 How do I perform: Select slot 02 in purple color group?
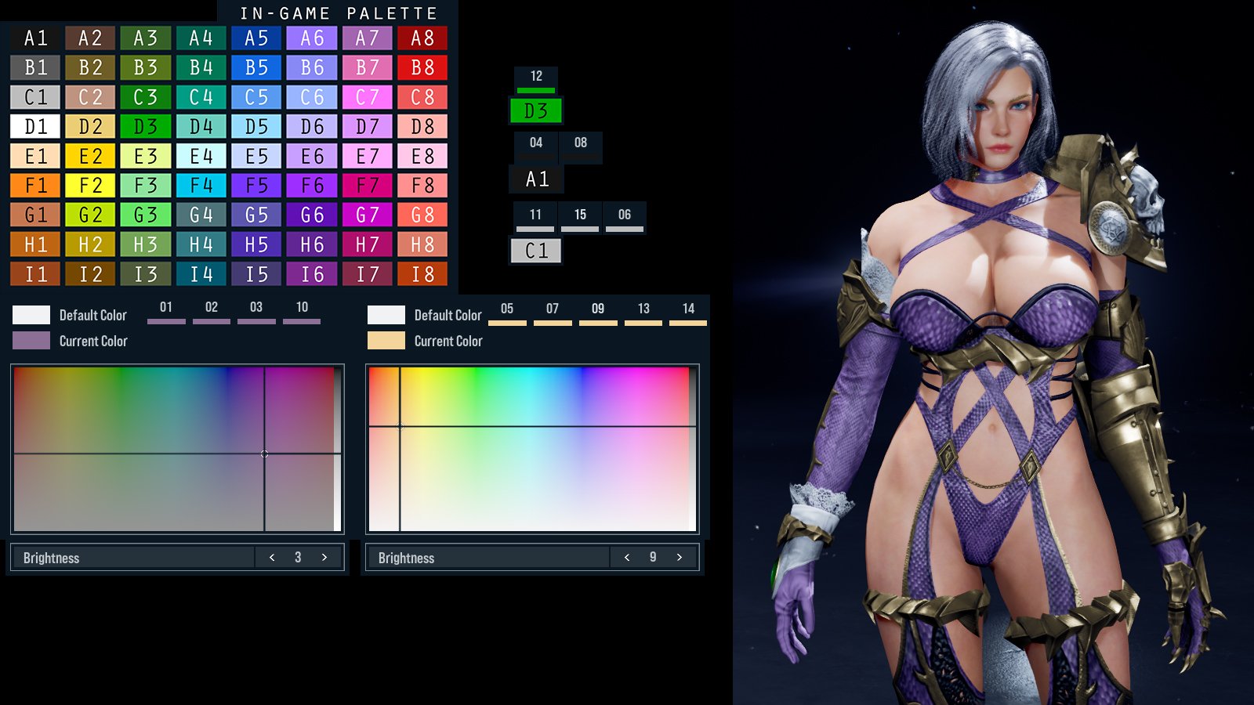tap(212, 311)
